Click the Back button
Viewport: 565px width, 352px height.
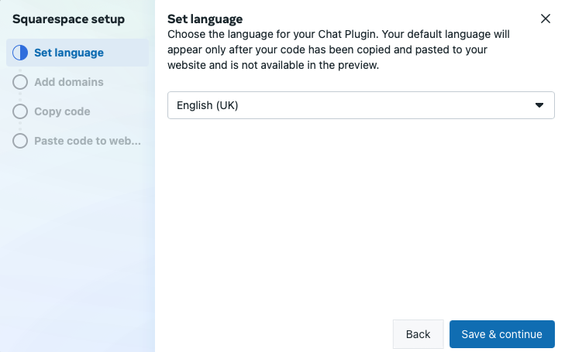[418, 334]
